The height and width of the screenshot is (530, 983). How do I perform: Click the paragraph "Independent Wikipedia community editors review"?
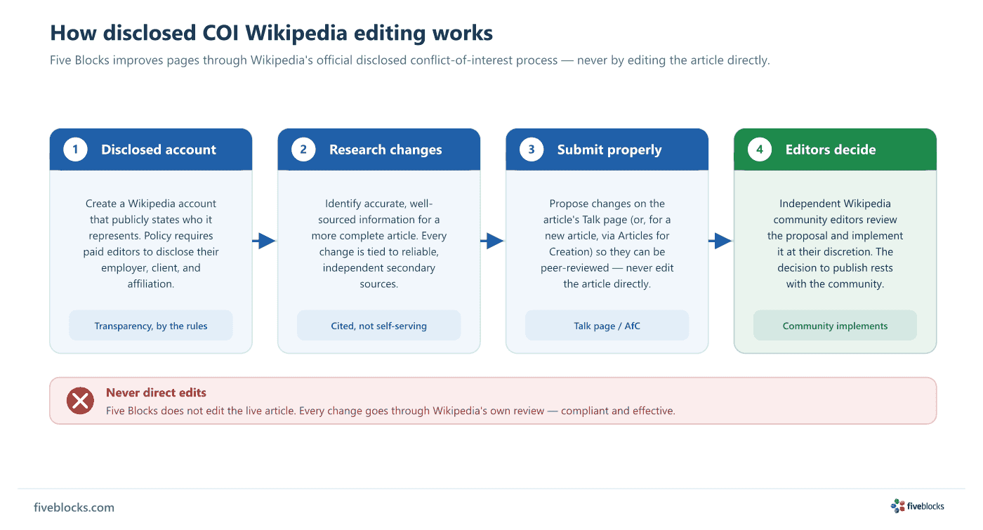click(836, 244)
